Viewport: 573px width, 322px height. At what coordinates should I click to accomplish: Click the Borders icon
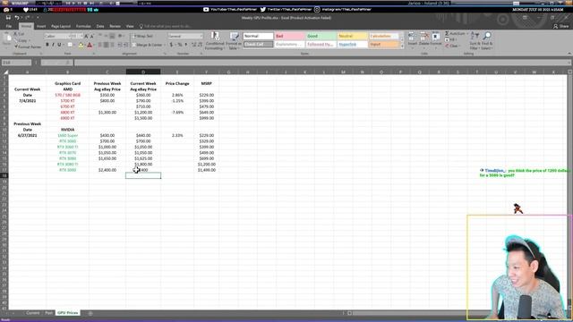[x=70, y=45]
